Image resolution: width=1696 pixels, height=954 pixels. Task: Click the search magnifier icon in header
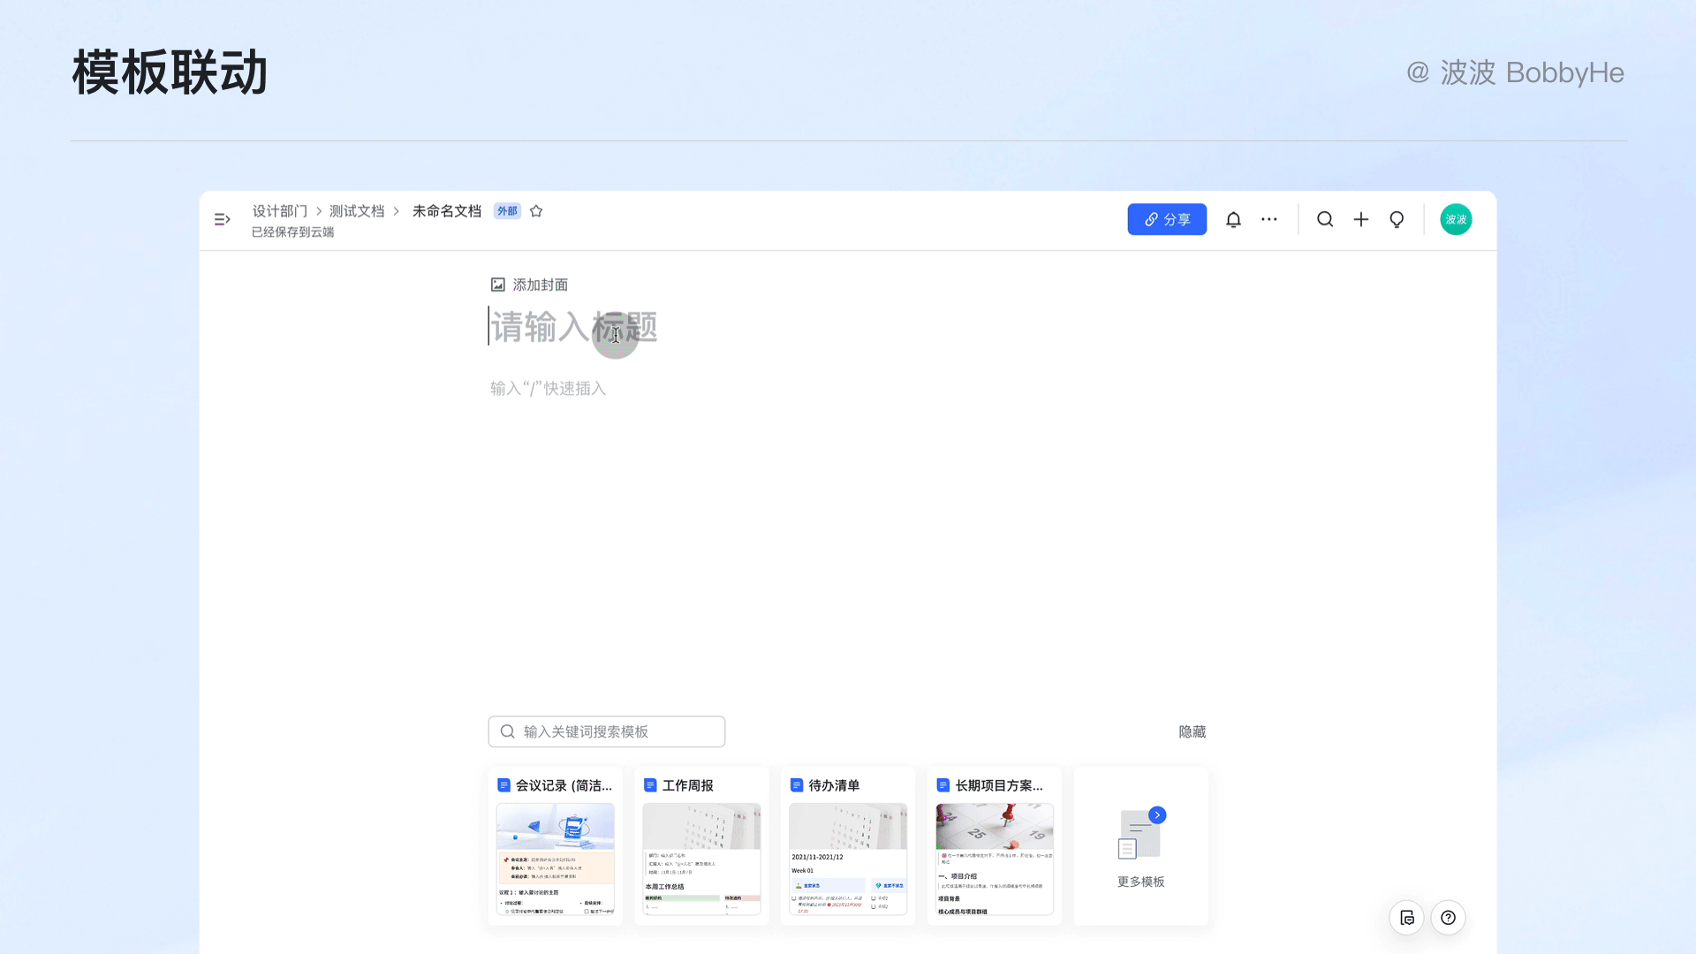point(1325,219)
